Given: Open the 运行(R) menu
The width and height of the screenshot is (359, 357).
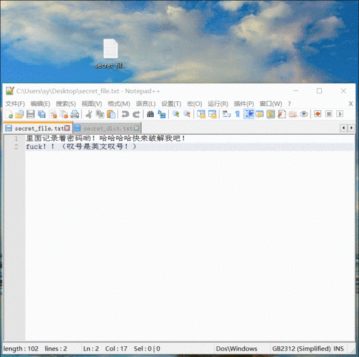Looking at the screenshot, I should tap(218, 104).
